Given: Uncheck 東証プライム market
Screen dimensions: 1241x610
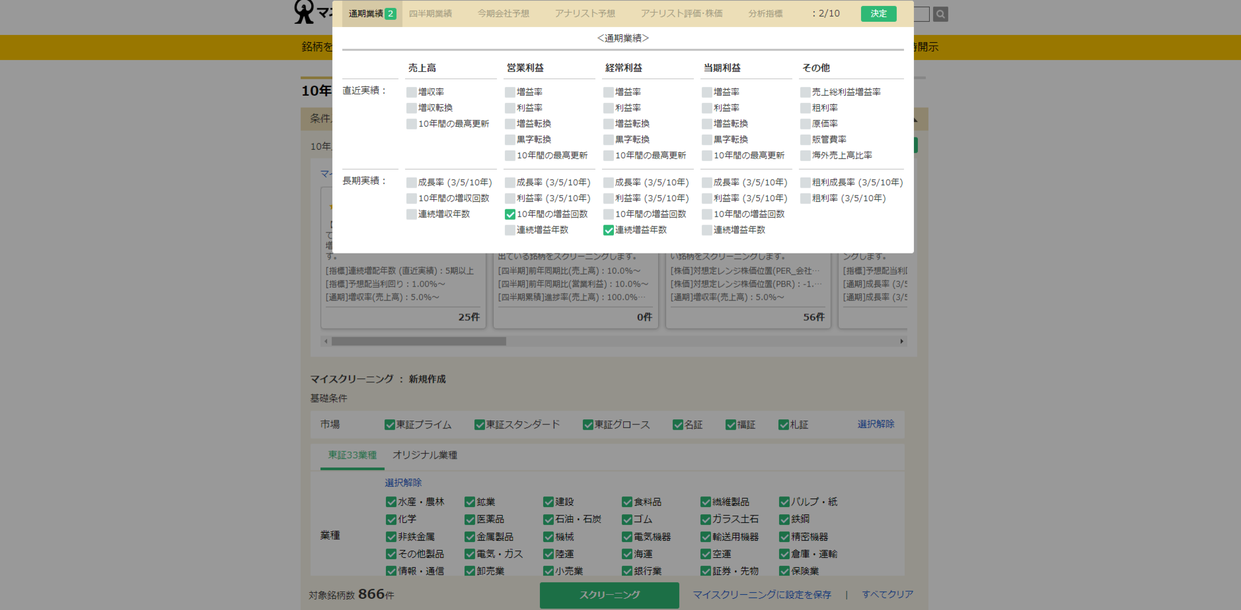Looking at the screenshot, I should pos(390,424).
